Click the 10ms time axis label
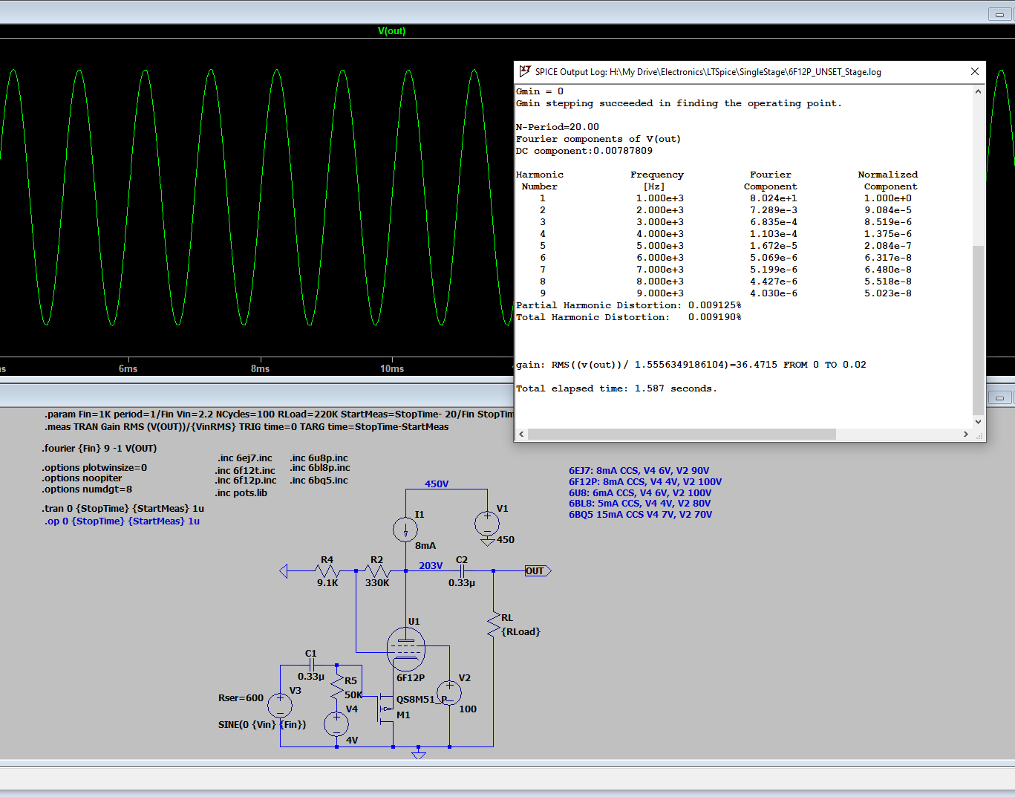The image size is (1015, 797). point(392,368)
